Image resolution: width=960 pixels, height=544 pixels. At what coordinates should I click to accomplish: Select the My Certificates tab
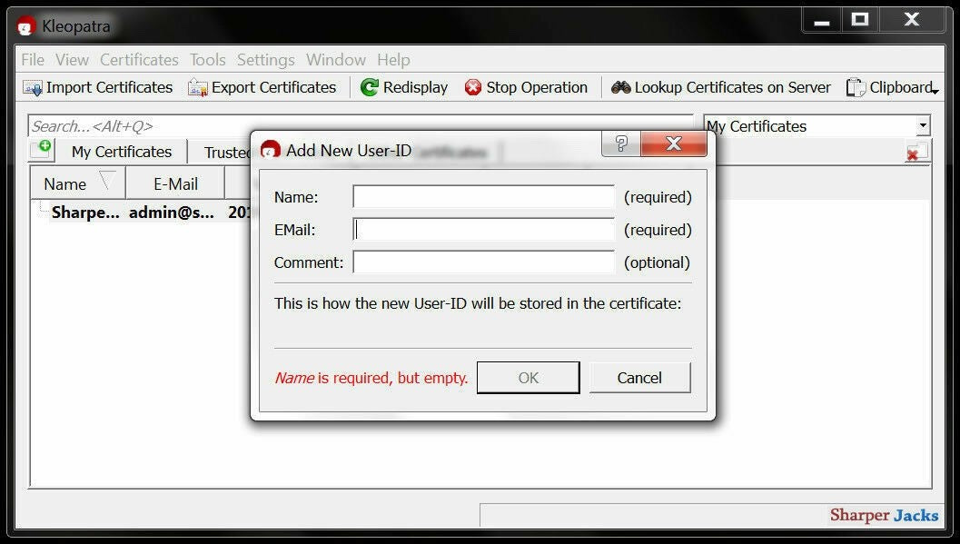121,152
